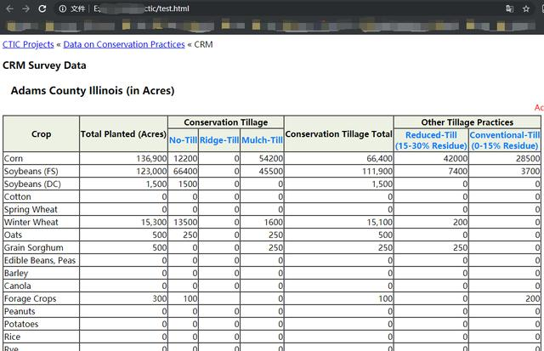544x351 pixels.
Task: Click Corn total planted value 136,900
Action: click(151, 159)
